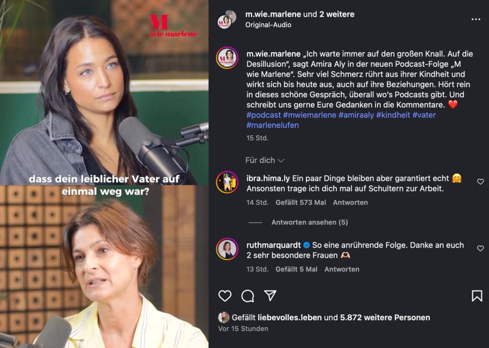Open the #podcast hashtag
The width and height of the screenshot is (489, 348).
click(x=264, y=115)
